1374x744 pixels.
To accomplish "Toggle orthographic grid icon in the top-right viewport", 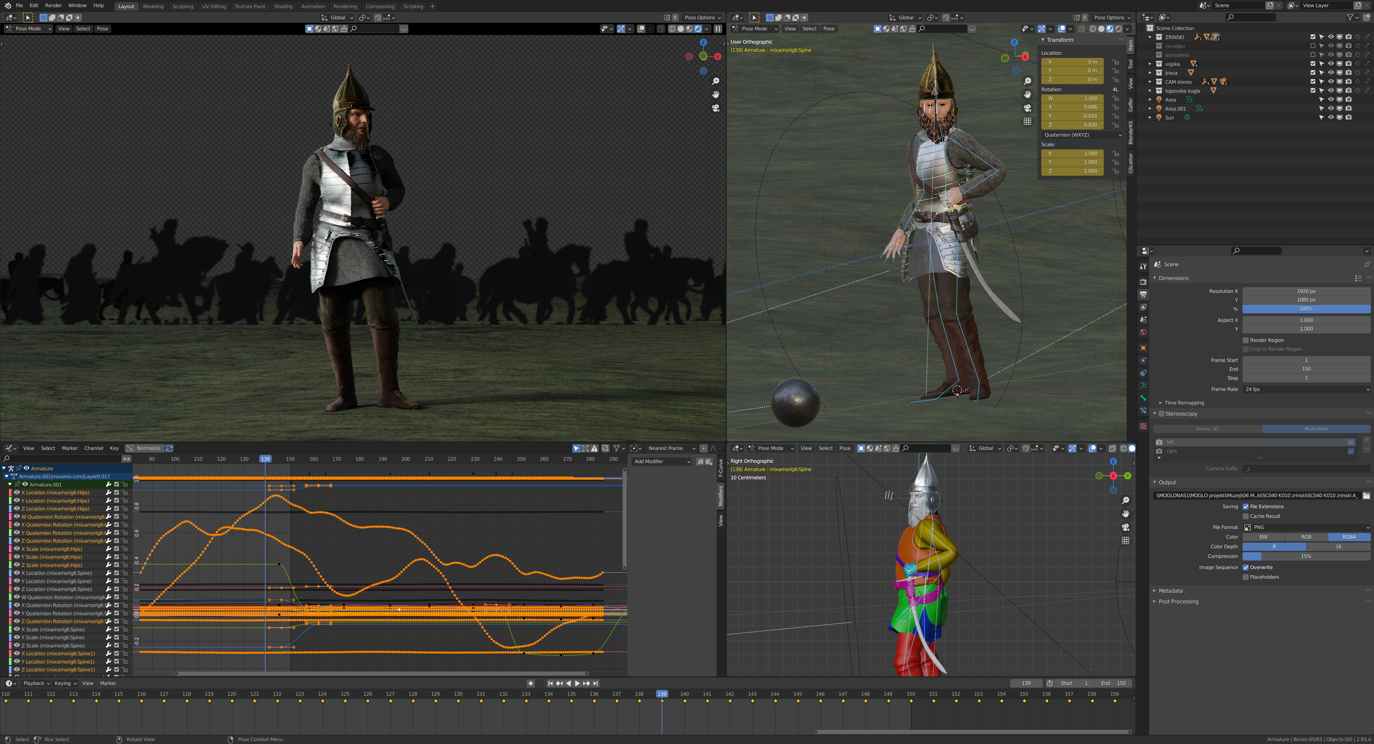I will [1027, 121].
